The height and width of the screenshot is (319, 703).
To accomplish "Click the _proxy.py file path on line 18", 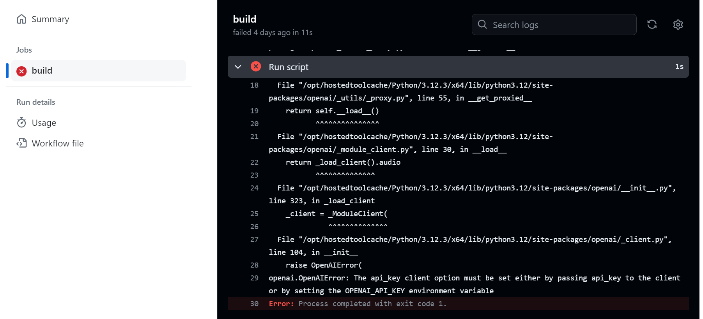I will click(x=411, y=92).
